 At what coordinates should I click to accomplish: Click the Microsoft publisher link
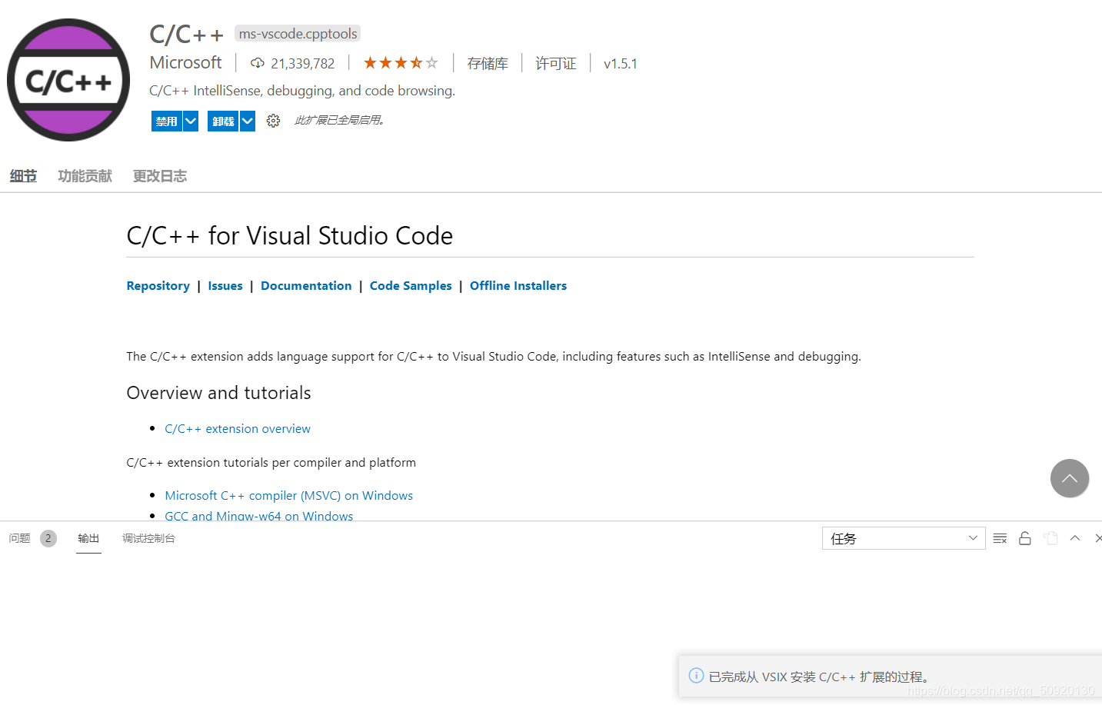pos(185,62)
